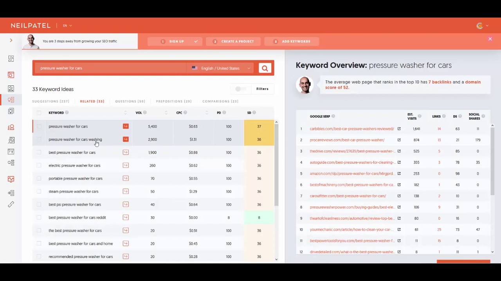Click the info icon next to GOOGLE SERP

[x=333, y=116]
